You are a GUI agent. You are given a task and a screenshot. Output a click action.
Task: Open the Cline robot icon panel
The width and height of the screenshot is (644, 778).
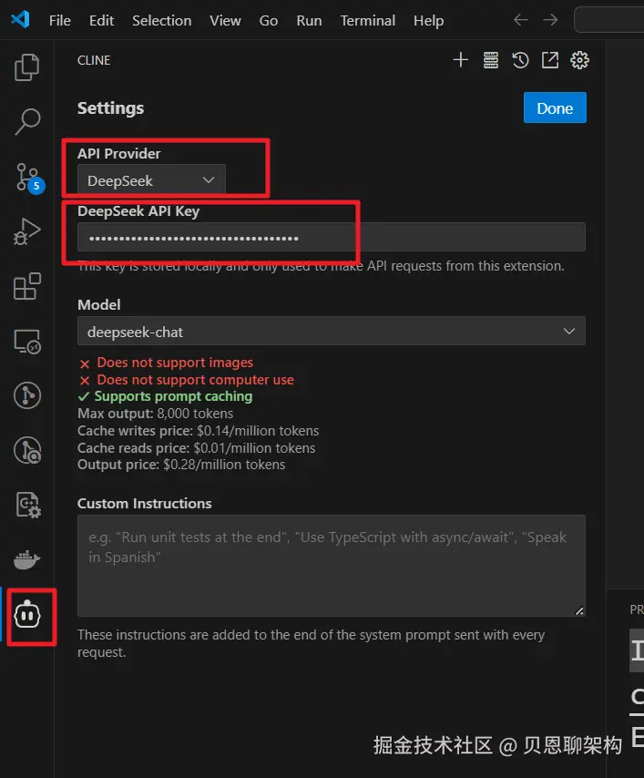[27, 616]
